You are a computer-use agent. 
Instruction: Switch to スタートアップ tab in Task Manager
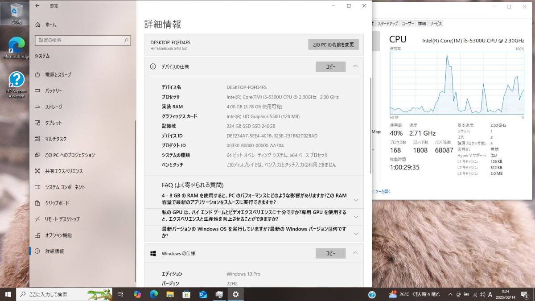click(388, 24)
